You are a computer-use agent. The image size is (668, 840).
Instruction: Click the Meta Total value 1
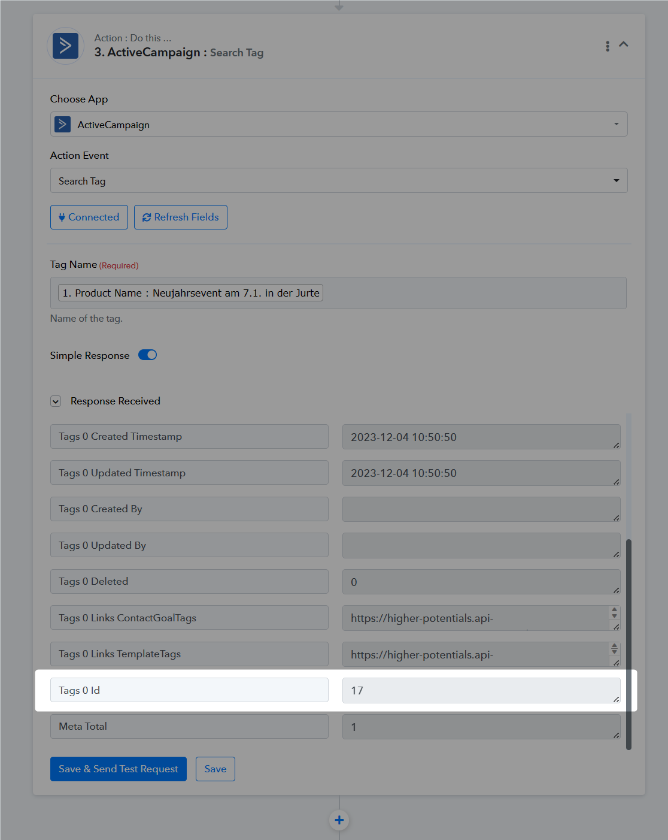(x=481, y=727)
